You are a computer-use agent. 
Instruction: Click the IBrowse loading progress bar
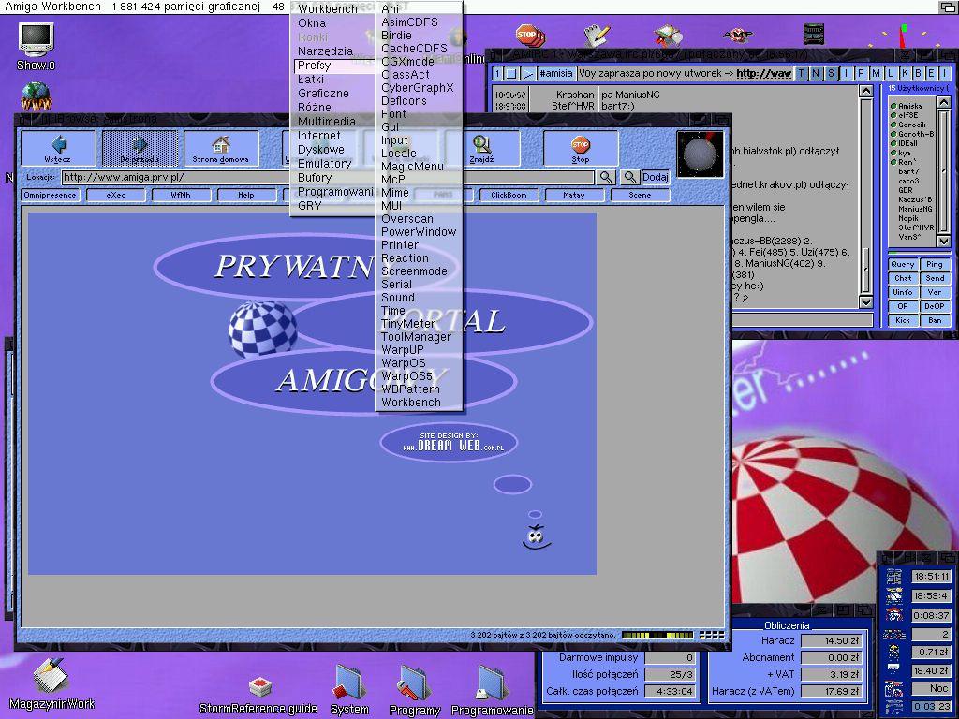click(x=657, y=636)
